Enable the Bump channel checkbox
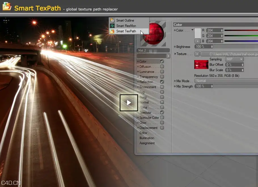Screen dimensions: 258x187 coord(162,97)
